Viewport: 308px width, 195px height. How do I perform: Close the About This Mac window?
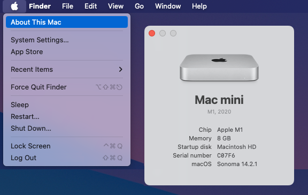(x=152, y=33)
